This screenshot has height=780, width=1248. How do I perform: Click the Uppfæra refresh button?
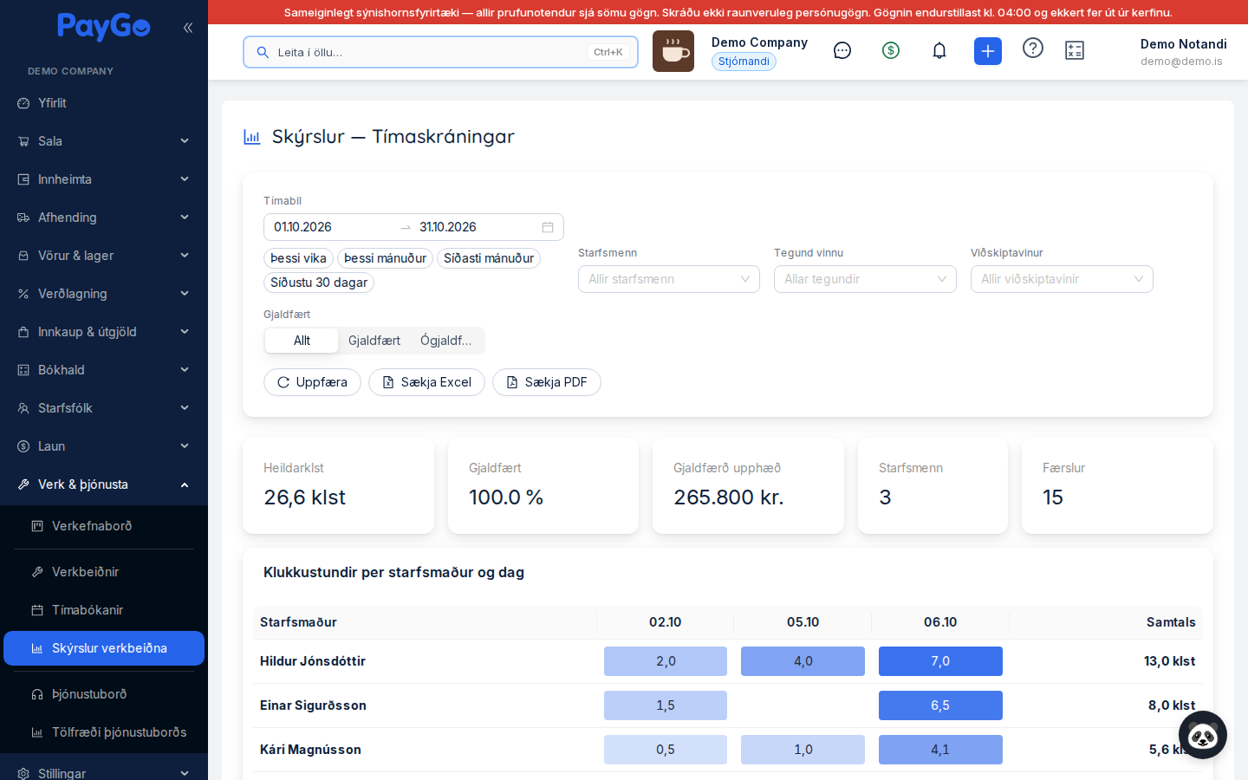tap(312, 382)
